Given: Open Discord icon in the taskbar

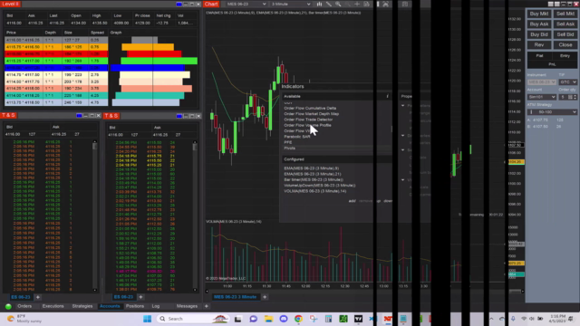Looking at the screenshot, I should tap(284, 319).
